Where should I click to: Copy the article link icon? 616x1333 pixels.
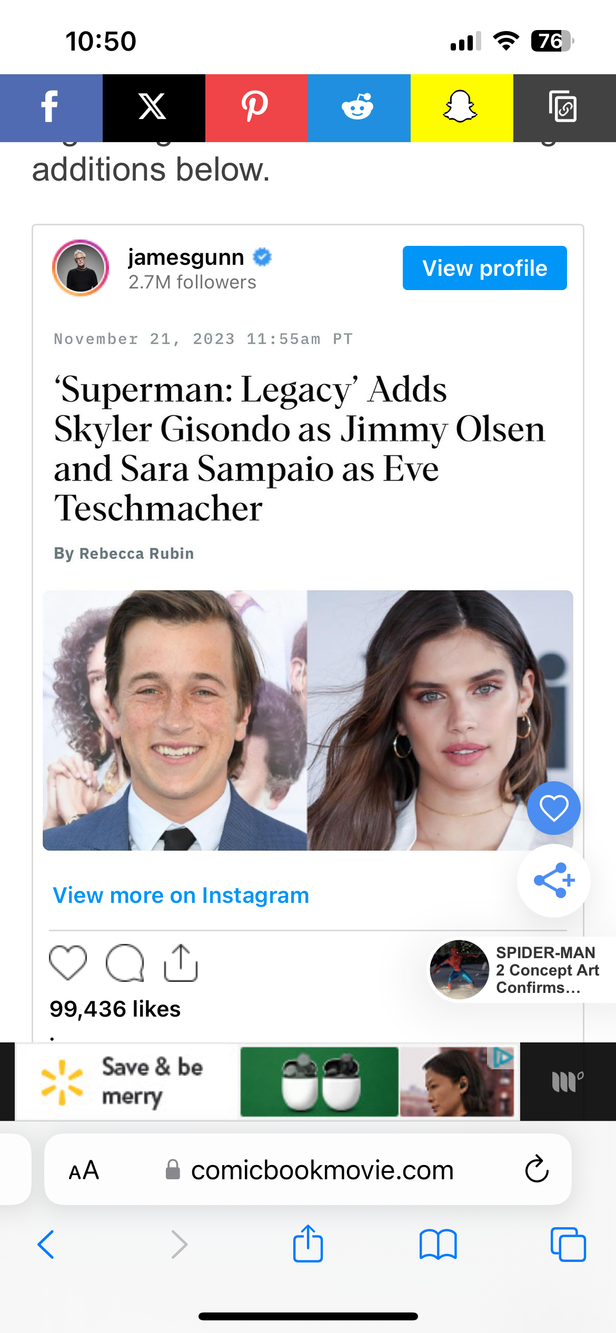[564, 108]
